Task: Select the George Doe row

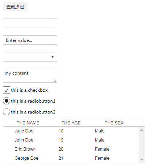Action: click(x=71, y=158)
